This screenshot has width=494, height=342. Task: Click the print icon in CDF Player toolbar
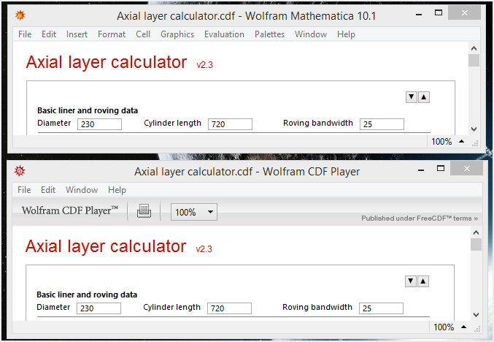144,210
